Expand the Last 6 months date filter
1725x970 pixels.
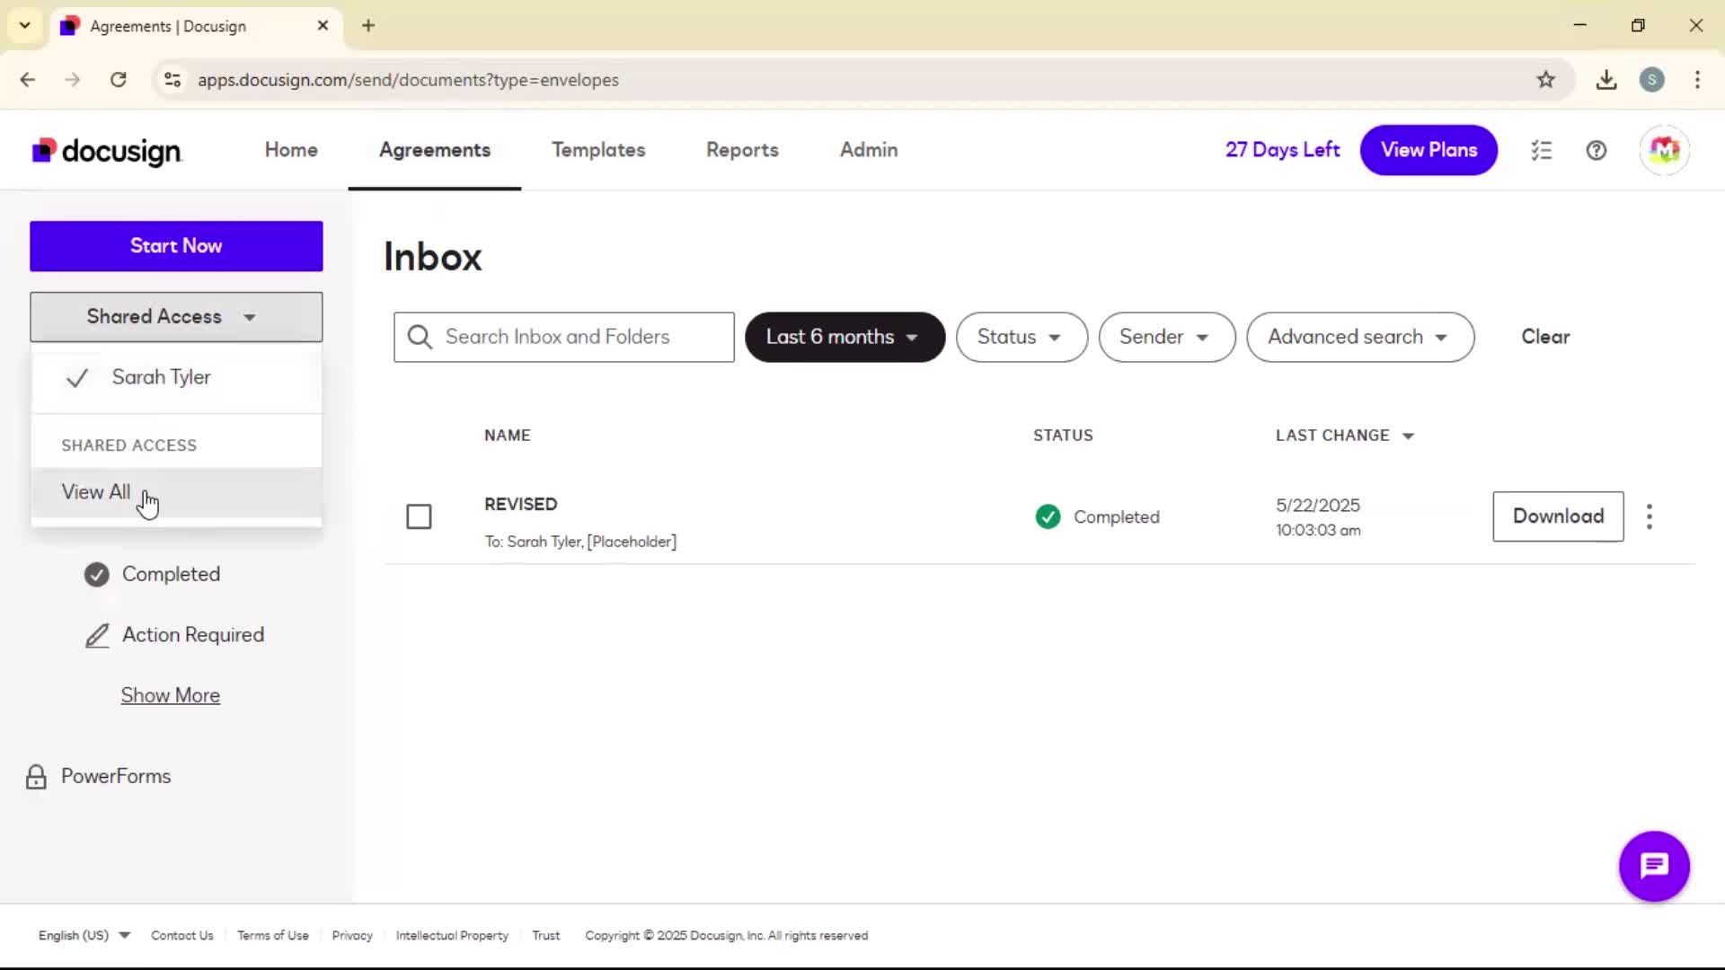[844, 337]
